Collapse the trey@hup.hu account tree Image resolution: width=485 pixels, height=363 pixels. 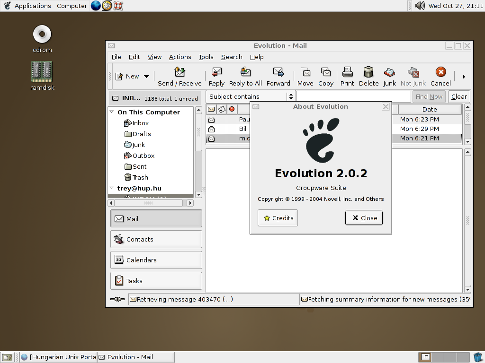[112, 188]
